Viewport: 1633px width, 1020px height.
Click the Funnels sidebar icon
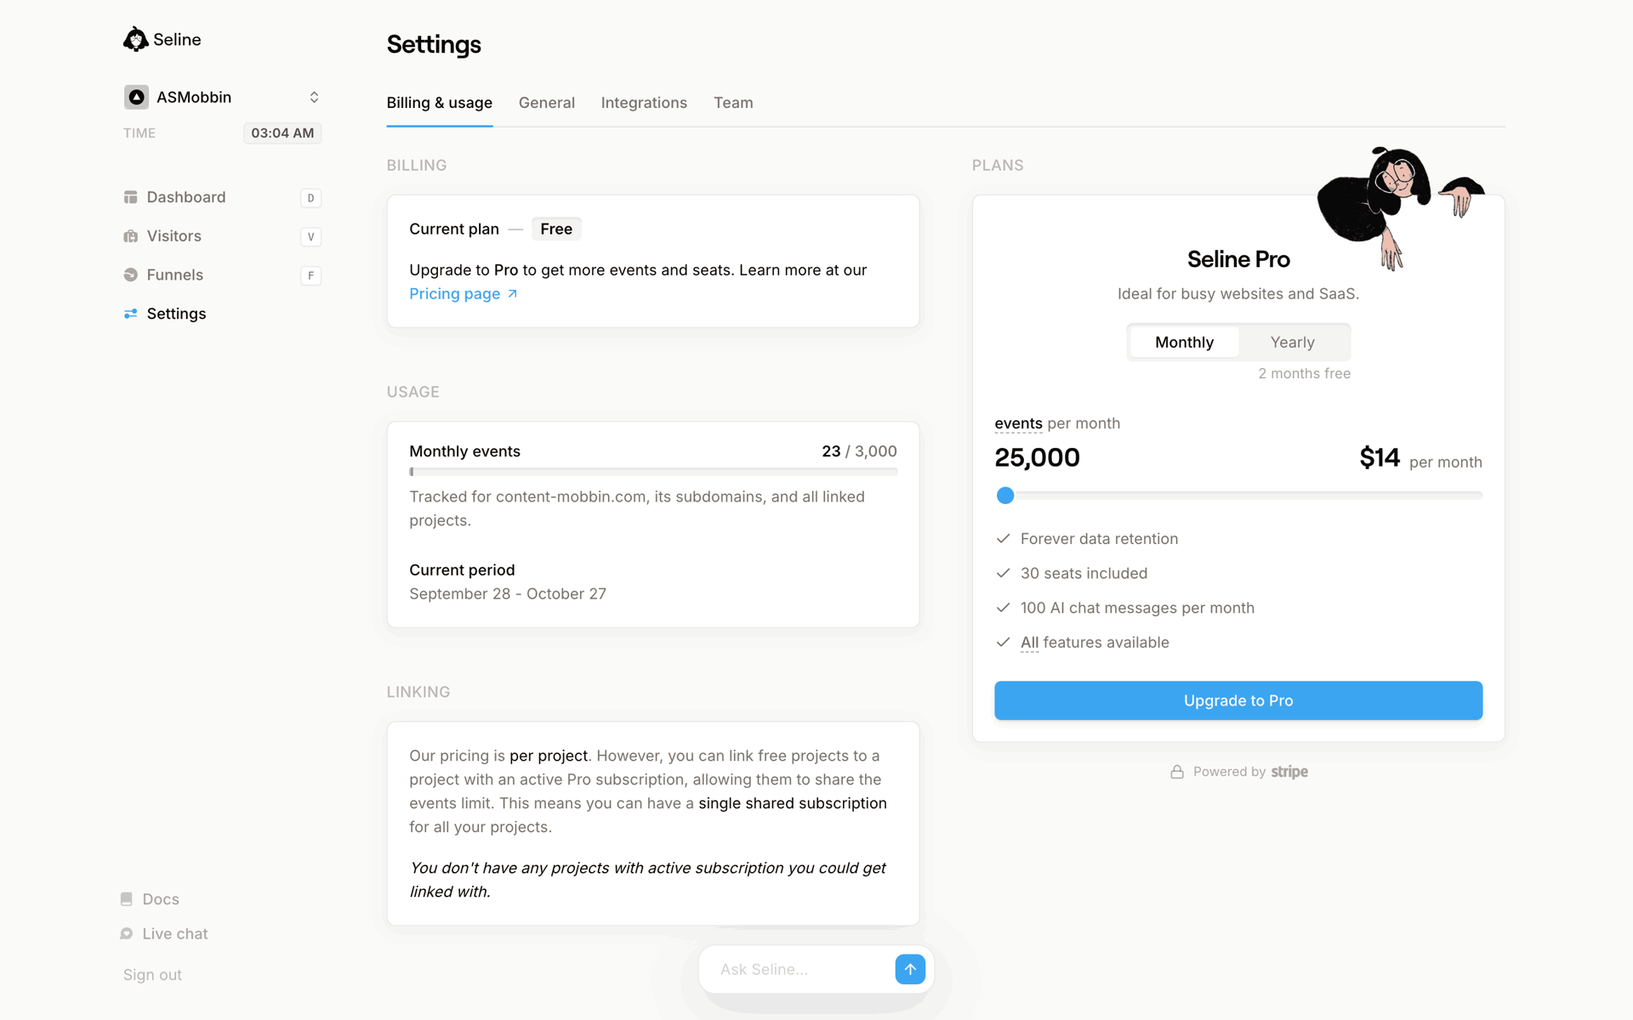[130, 275]
